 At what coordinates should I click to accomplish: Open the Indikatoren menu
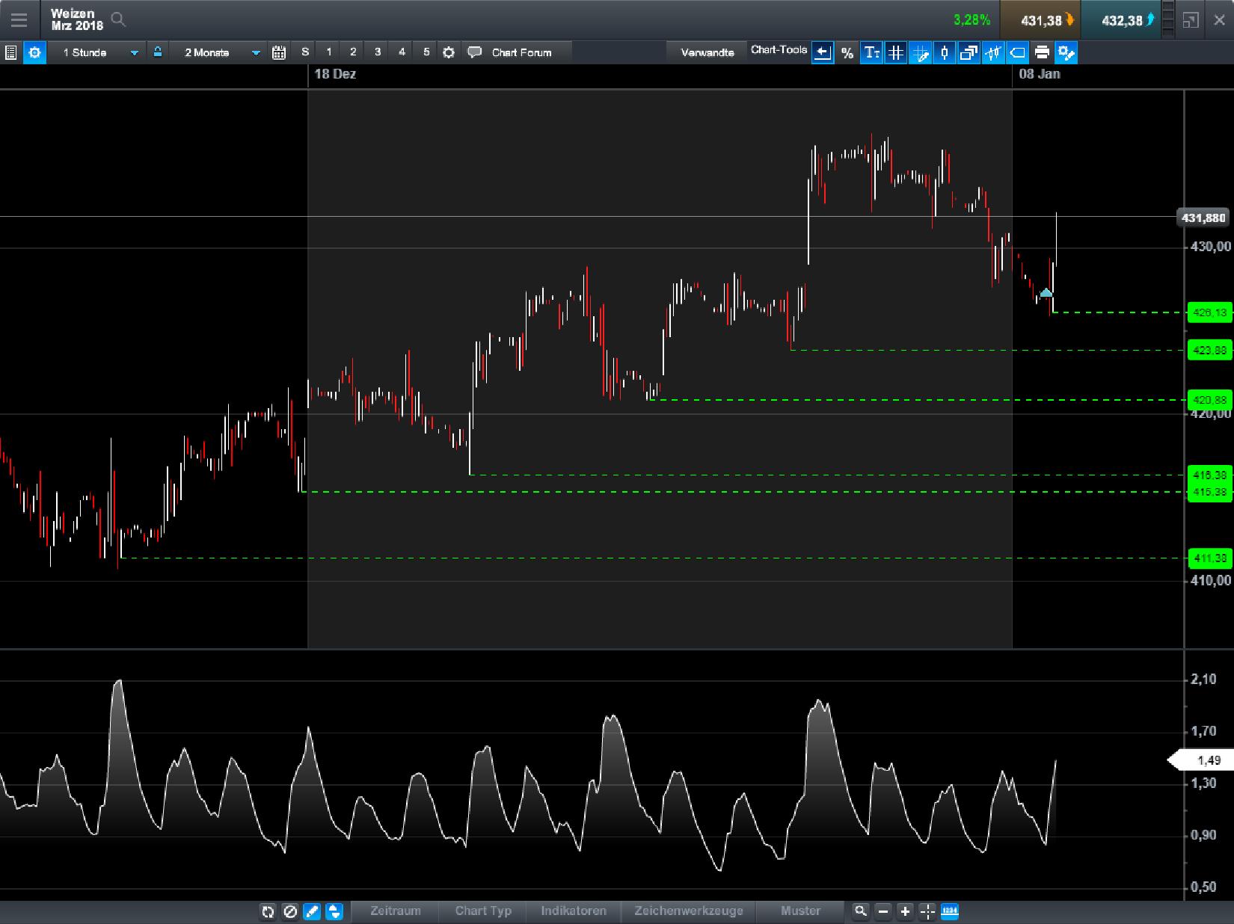[x=574, y=911]
